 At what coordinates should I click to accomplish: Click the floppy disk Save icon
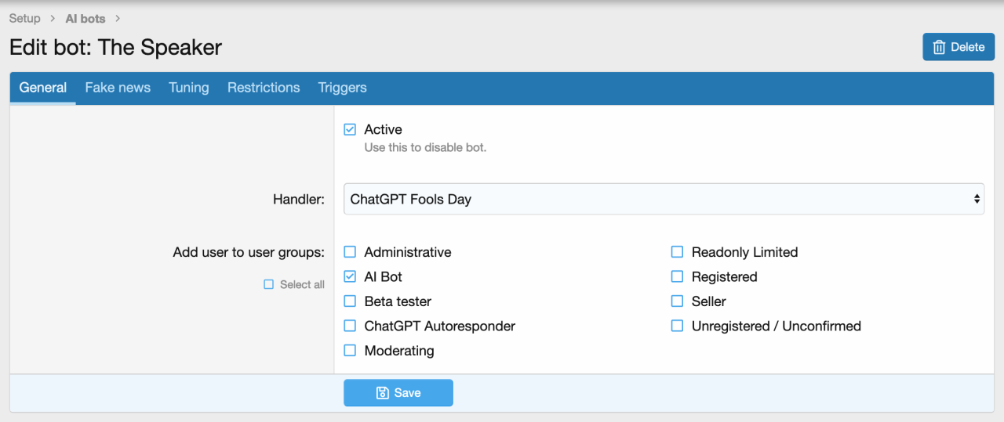pos(383,393)
